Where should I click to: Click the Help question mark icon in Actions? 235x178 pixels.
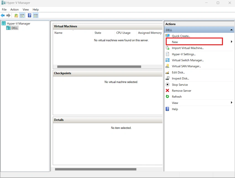167,109
